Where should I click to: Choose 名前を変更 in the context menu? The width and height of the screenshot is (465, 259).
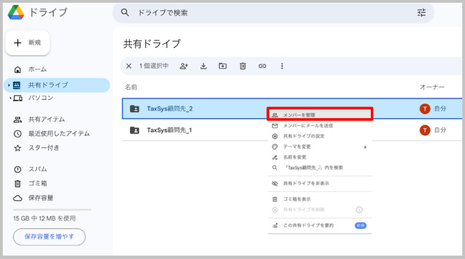[319, 157]
